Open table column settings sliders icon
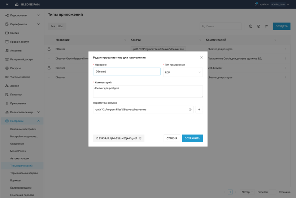Image resolution: width=296 pixels, height=198 pixels. pyautogui.click(x=266, y=26)
